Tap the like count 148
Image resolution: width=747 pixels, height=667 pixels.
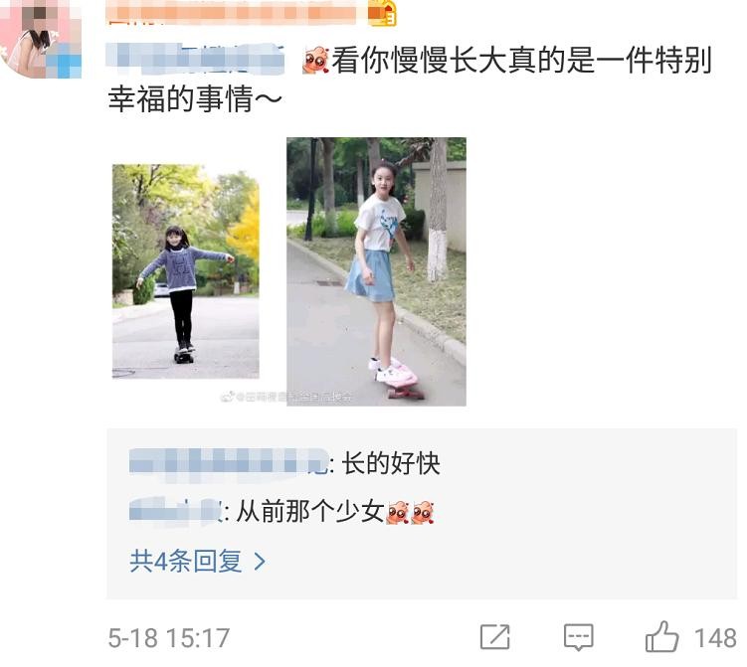pos(715,638)
